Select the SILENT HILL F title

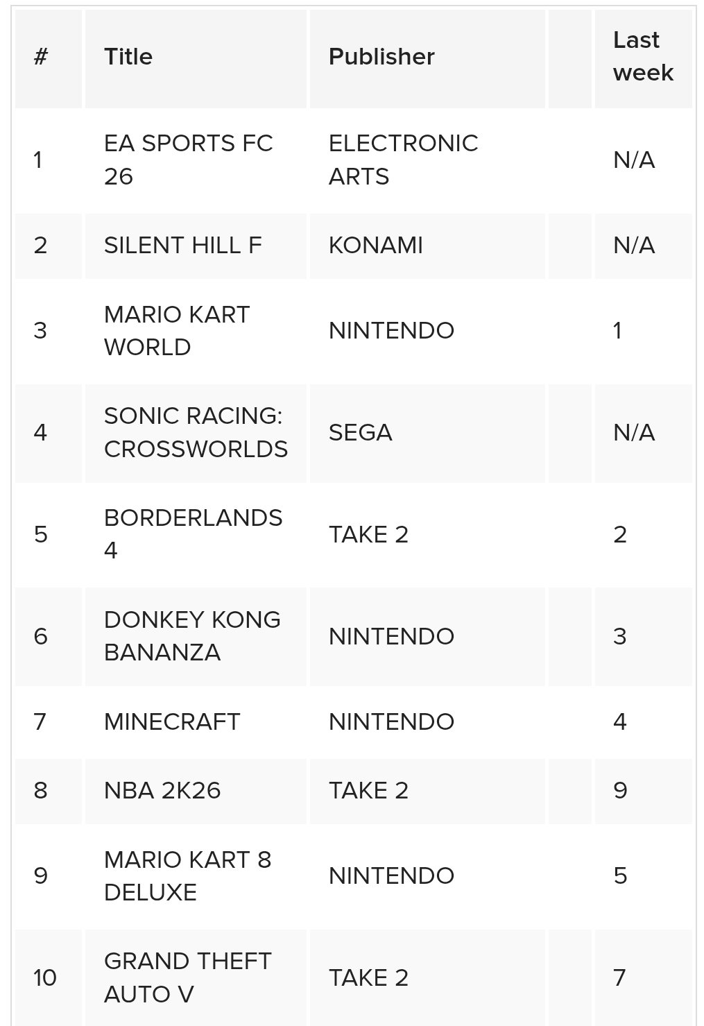[183, 246]
